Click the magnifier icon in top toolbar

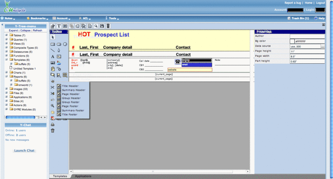(96, 26)
